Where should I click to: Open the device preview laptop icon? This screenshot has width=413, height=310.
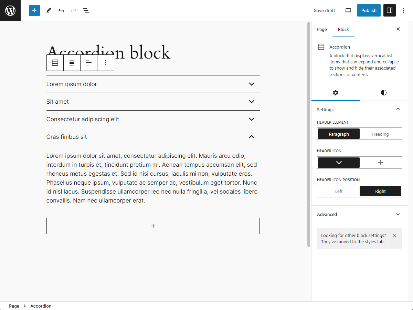[348, 10]
